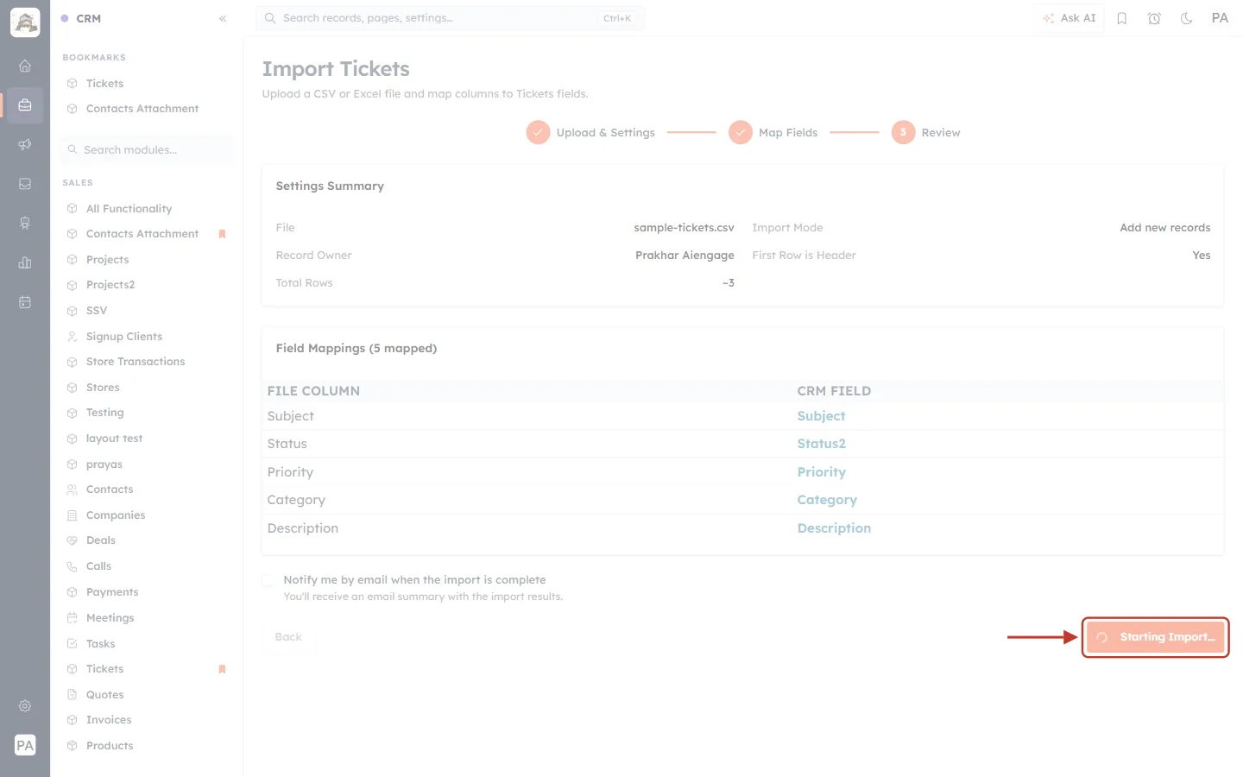Focus the Search records, pages, settings field
The height and width of the screenshot is (777, 1243).
pos(450,18)
